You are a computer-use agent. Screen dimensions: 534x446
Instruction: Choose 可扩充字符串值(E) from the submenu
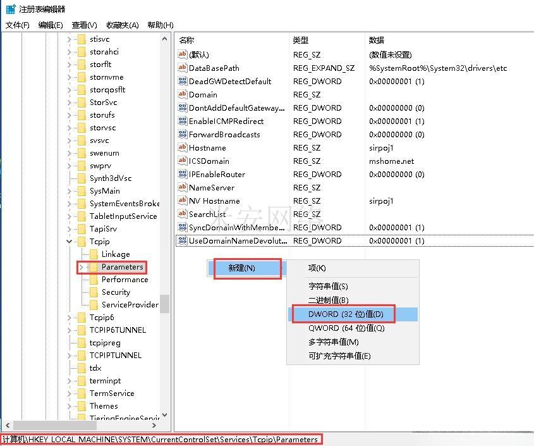pos(353,356)
